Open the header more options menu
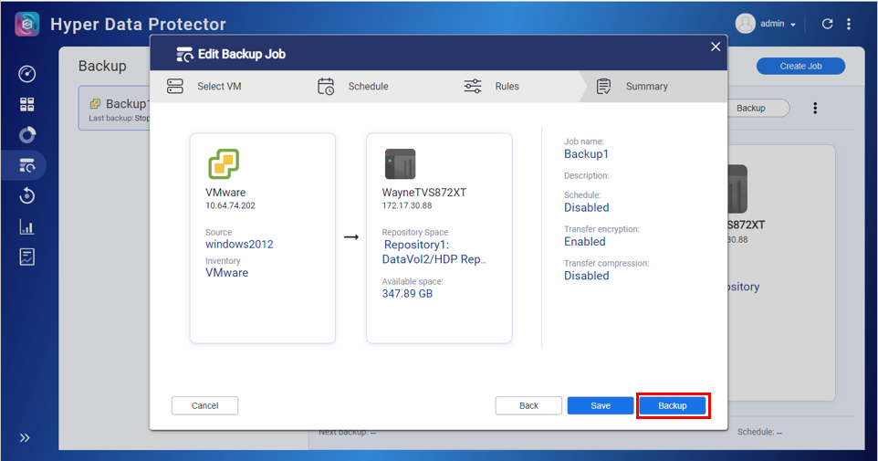Image resolution: width=878 pixels, height=461 pixels. [x=849, y=24]
